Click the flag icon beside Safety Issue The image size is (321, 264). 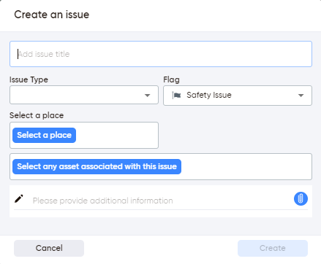coord(176,95)
